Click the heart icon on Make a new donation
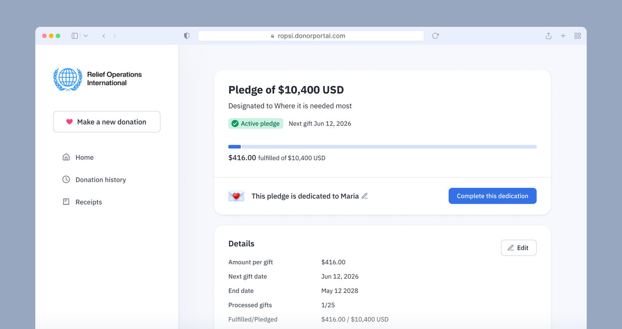This screenshot has height=329, width=622. pos(69,122)
